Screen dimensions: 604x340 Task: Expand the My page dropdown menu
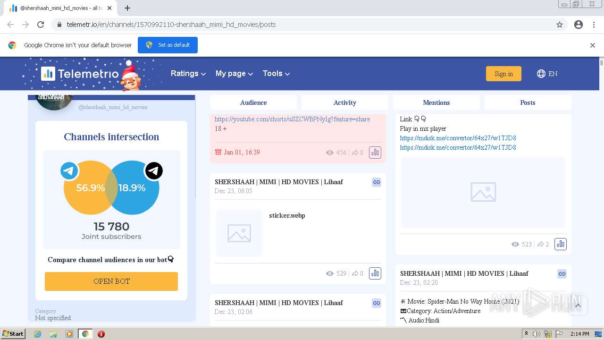(x=235, y=74)
